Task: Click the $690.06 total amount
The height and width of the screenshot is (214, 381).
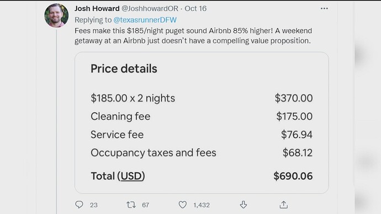Action: 293,176
